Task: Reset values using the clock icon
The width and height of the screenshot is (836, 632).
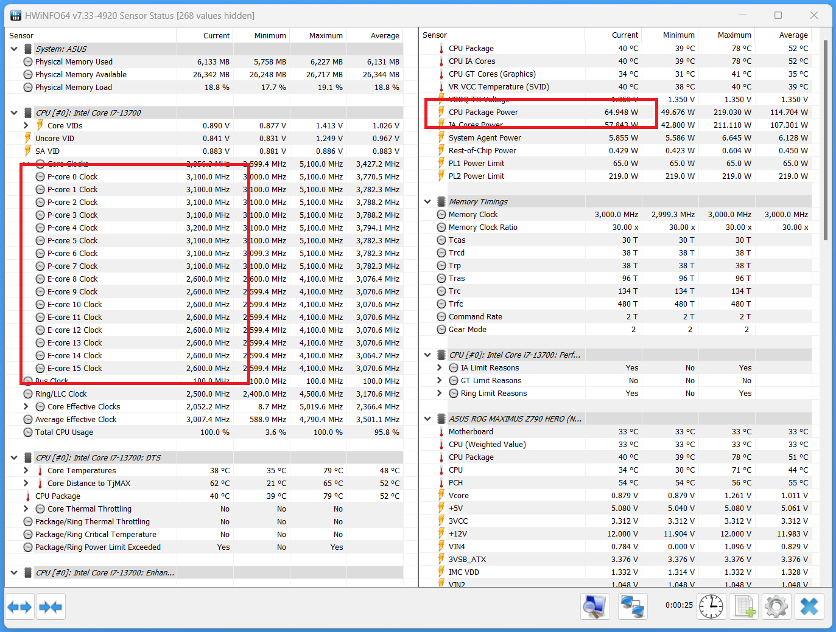Action: (711, 607)
